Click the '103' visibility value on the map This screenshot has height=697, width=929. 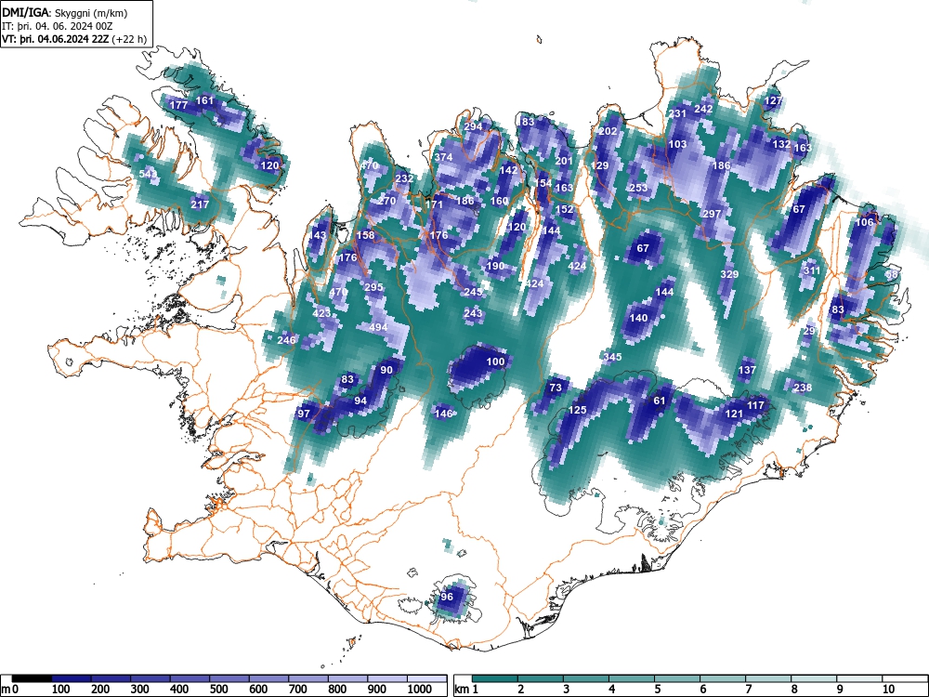[677, 144]
